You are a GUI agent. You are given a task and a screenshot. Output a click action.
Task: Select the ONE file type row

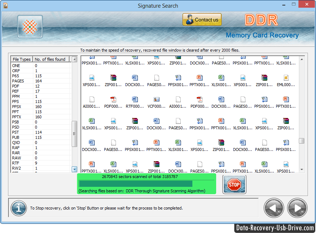coord(41,66)
